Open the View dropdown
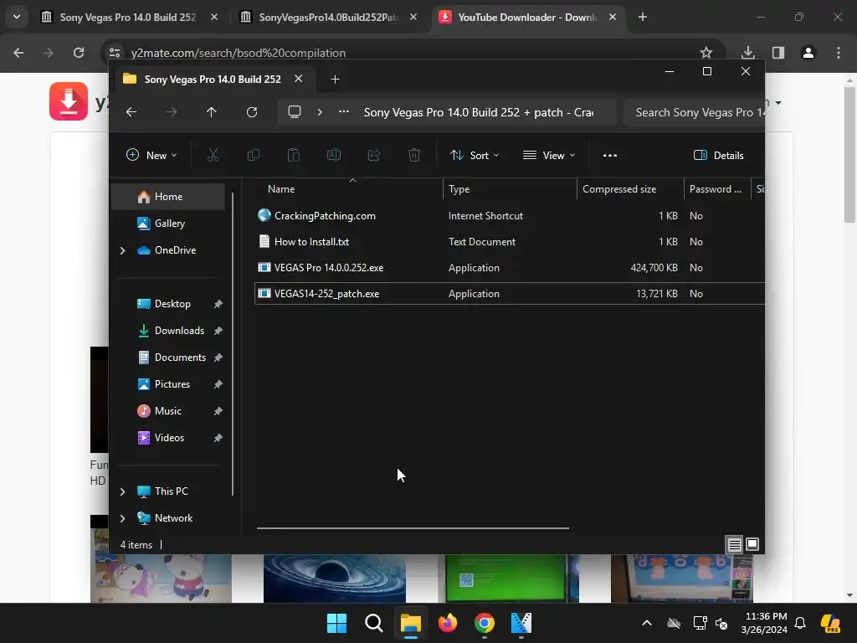Screen dimensions: 857x643 coord(549,155)
